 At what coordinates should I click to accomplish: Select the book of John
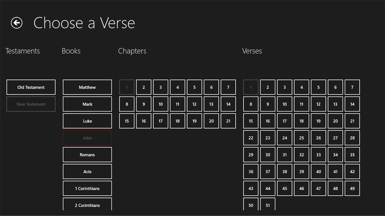[x=87, y=138]
